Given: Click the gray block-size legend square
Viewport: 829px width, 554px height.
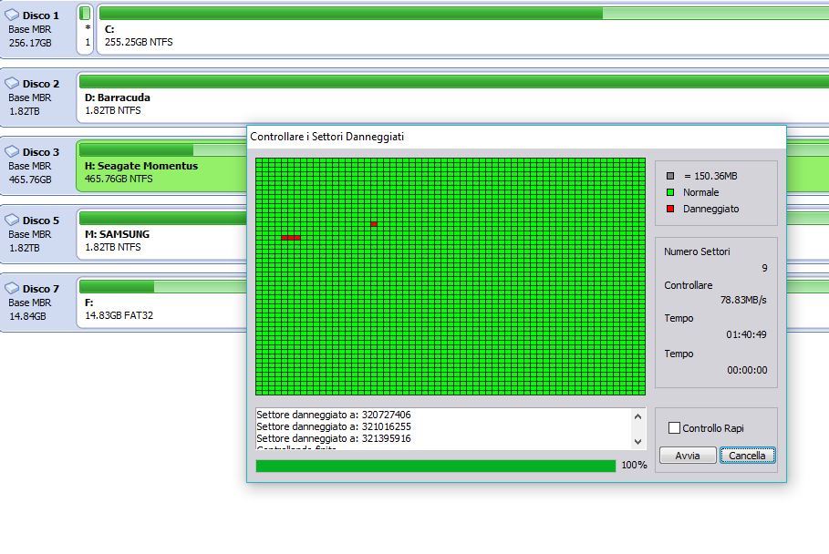Looking at the screenshot, I should click(670, 176).
